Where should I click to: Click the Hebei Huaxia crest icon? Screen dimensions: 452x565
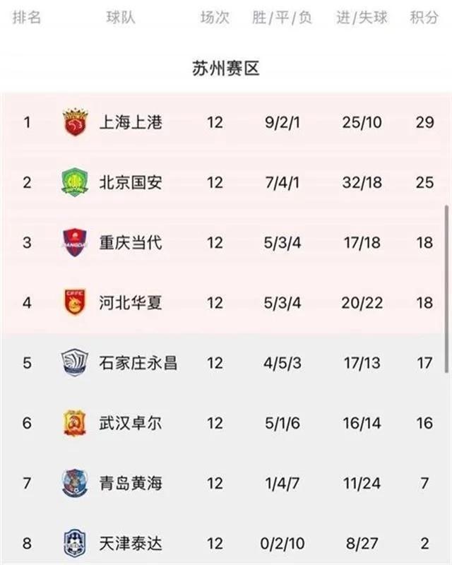(x=75, y=299)
